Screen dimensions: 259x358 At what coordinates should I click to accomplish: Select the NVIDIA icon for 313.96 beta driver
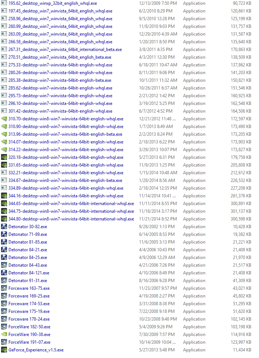point(4,134)
